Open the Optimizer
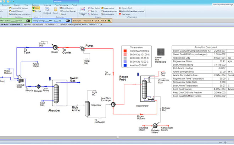The width and height of the screenshot is (234, 145). pos(93,14)
